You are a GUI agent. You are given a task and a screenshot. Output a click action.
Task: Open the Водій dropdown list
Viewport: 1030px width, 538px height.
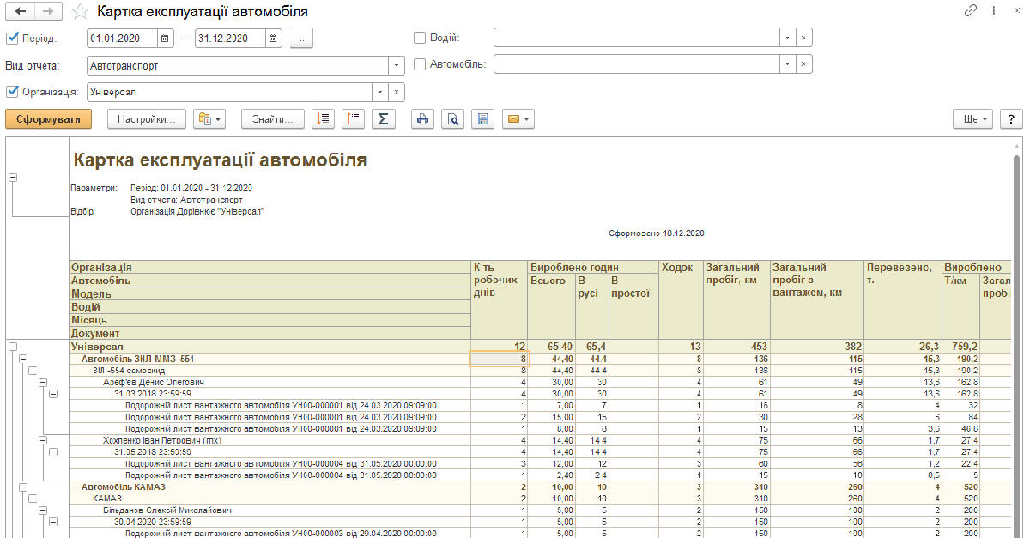788,38
